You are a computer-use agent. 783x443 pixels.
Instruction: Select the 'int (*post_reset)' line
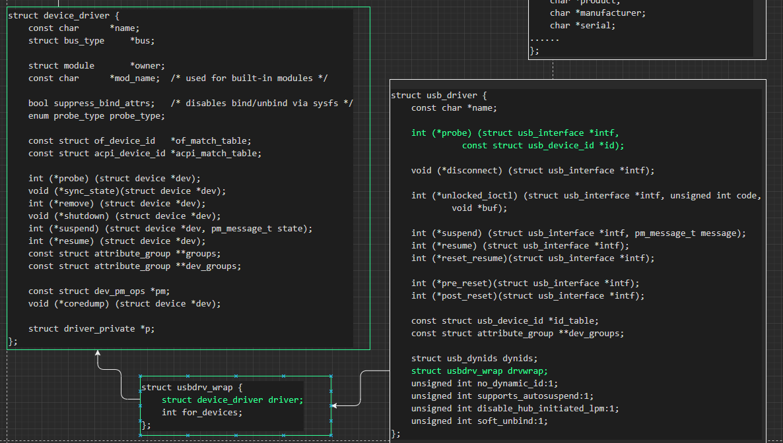(x=528, y=296)
